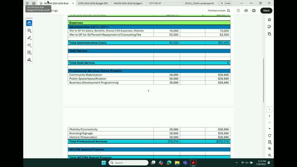Choose the highlighter pen annotation tool
The height and width of the screenshot is (167, 297).
tap(29, 38)
